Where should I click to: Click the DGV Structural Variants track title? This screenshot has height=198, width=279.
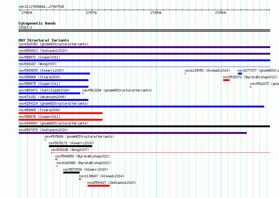[44, 40]
